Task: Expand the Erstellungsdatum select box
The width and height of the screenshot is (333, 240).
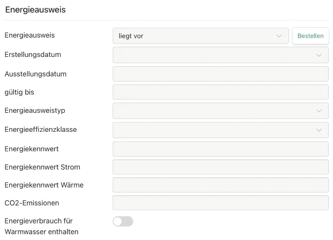Action: click(216, 55)
